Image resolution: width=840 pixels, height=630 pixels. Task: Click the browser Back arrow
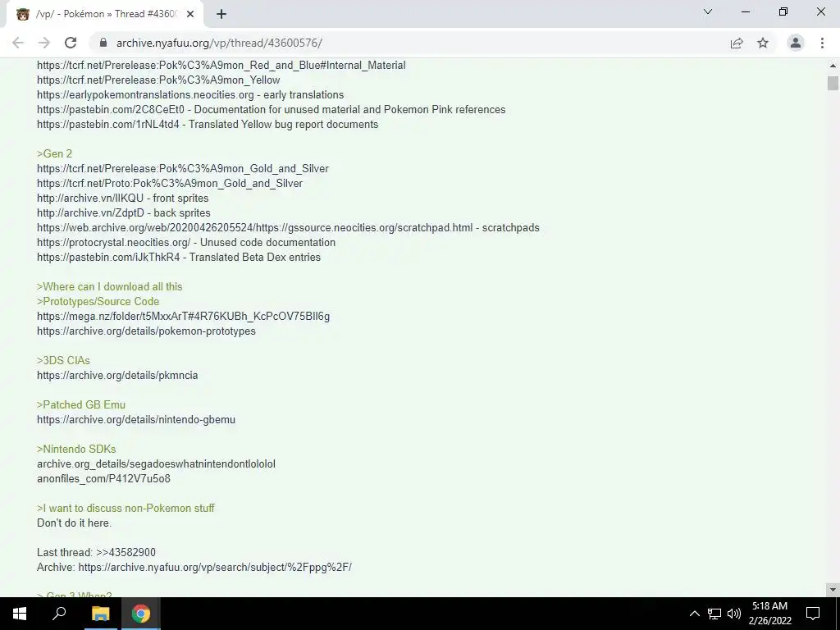tap(18, 43)
